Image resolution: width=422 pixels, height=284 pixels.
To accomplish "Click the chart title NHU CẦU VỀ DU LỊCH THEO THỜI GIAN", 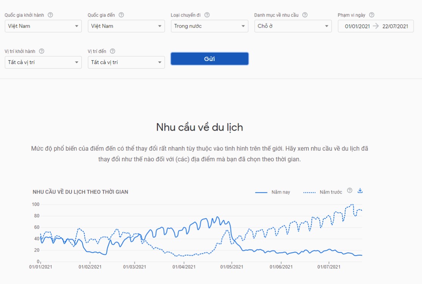I will [80, 192].
